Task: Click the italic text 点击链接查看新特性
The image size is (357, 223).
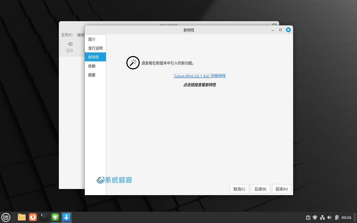Action: [199, 85]
